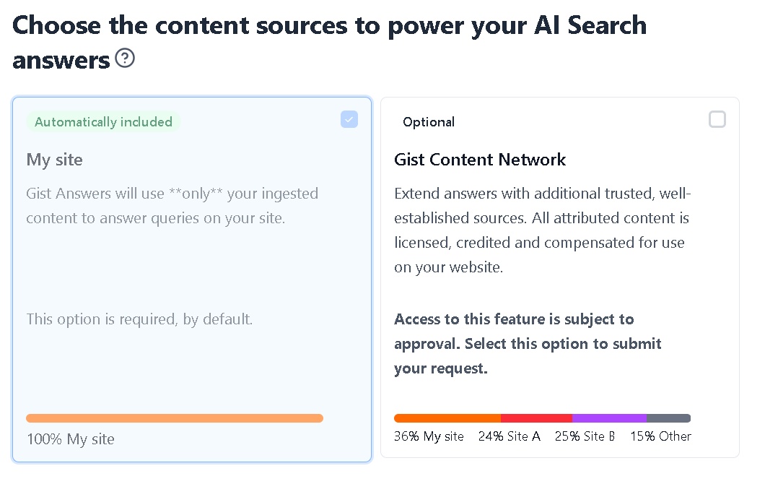
Task: Click the 100% My site label
Action: 71,439
